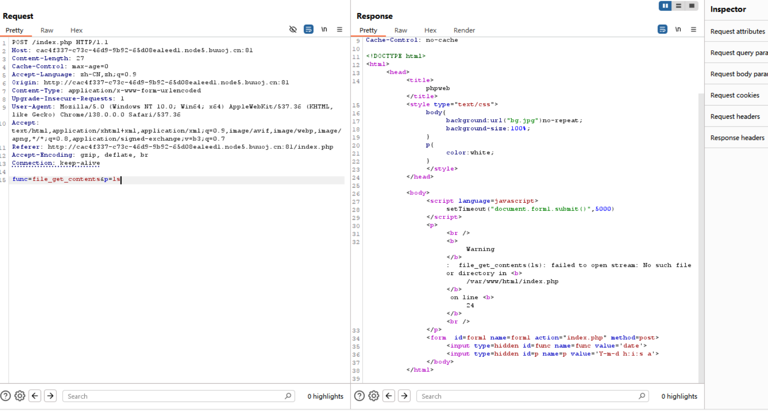This screenshot has width=768, height=411.
Task: Click the Content-Type header line
Action: 106,90
